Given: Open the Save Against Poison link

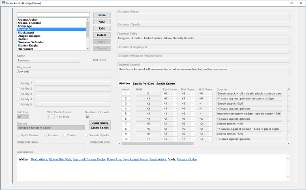Looking at the screenshot, I should click(135, 159).
